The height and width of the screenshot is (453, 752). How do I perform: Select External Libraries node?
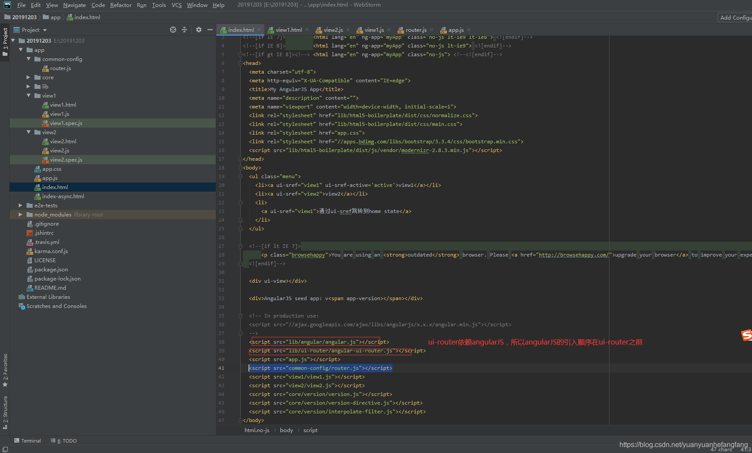tap(48, 297)
